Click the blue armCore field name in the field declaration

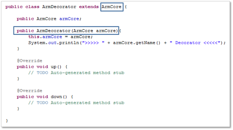coord(69,19)
